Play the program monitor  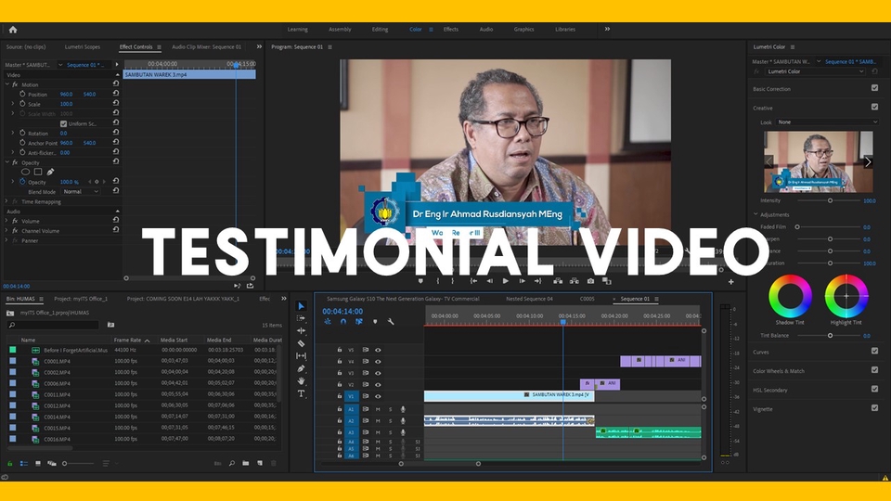505,281
